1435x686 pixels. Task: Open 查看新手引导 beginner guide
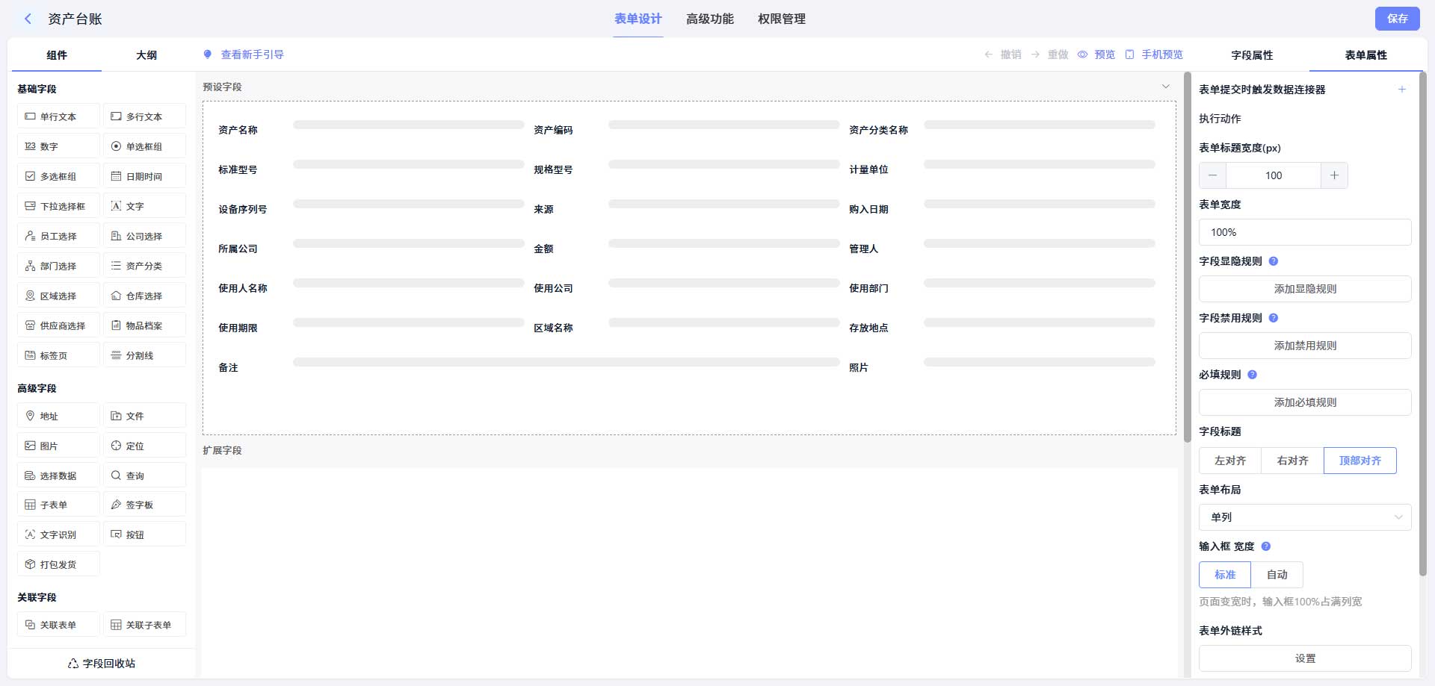pos(244,54)
